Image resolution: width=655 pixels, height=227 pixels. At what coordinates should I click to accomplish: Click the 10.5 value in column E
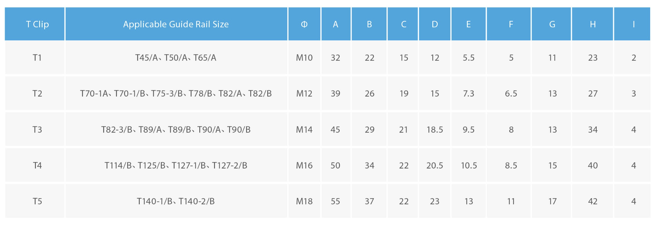[x=469, y=166]
